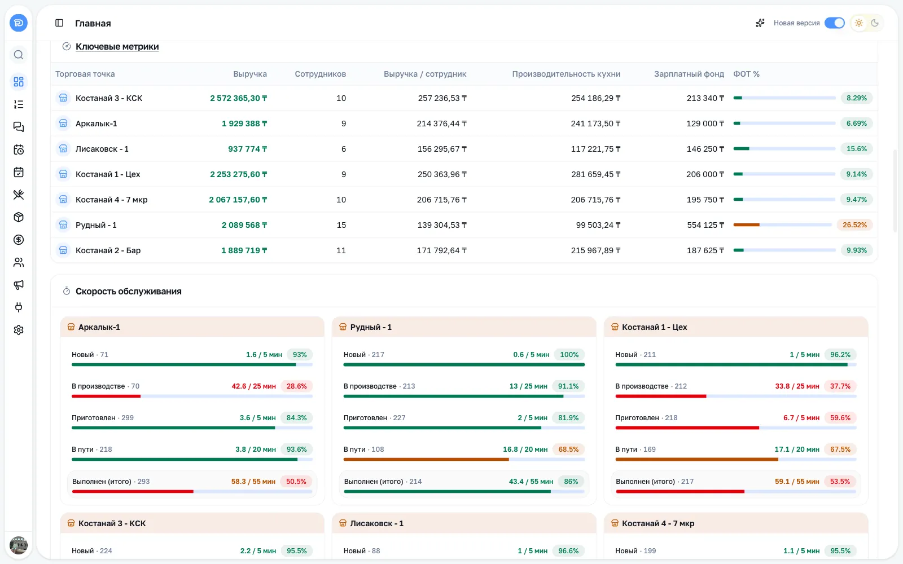The image size is (903, 564).
Task: Sort table by ФОТ % column header
Action: (746, 74)
